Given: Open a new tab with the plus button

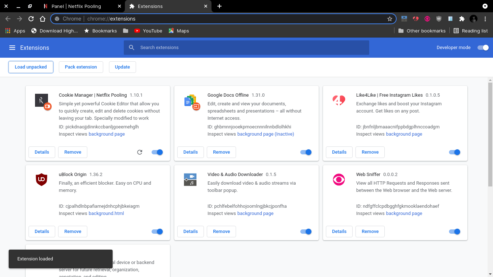Looking at the screenshot, I should pyautogui.click(x=219, y=6).
